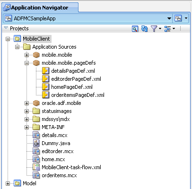Select details.mcx

click(54, 135)
